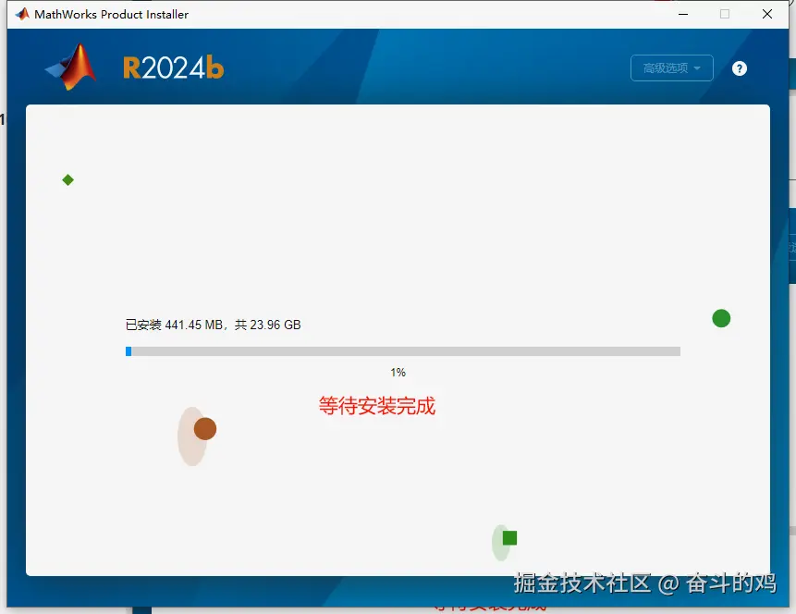Screen dimensions: 796x614
Task: Click the 已安装 441.45 MB，共 23.96 GB text
Action: (x=214, y=325)
